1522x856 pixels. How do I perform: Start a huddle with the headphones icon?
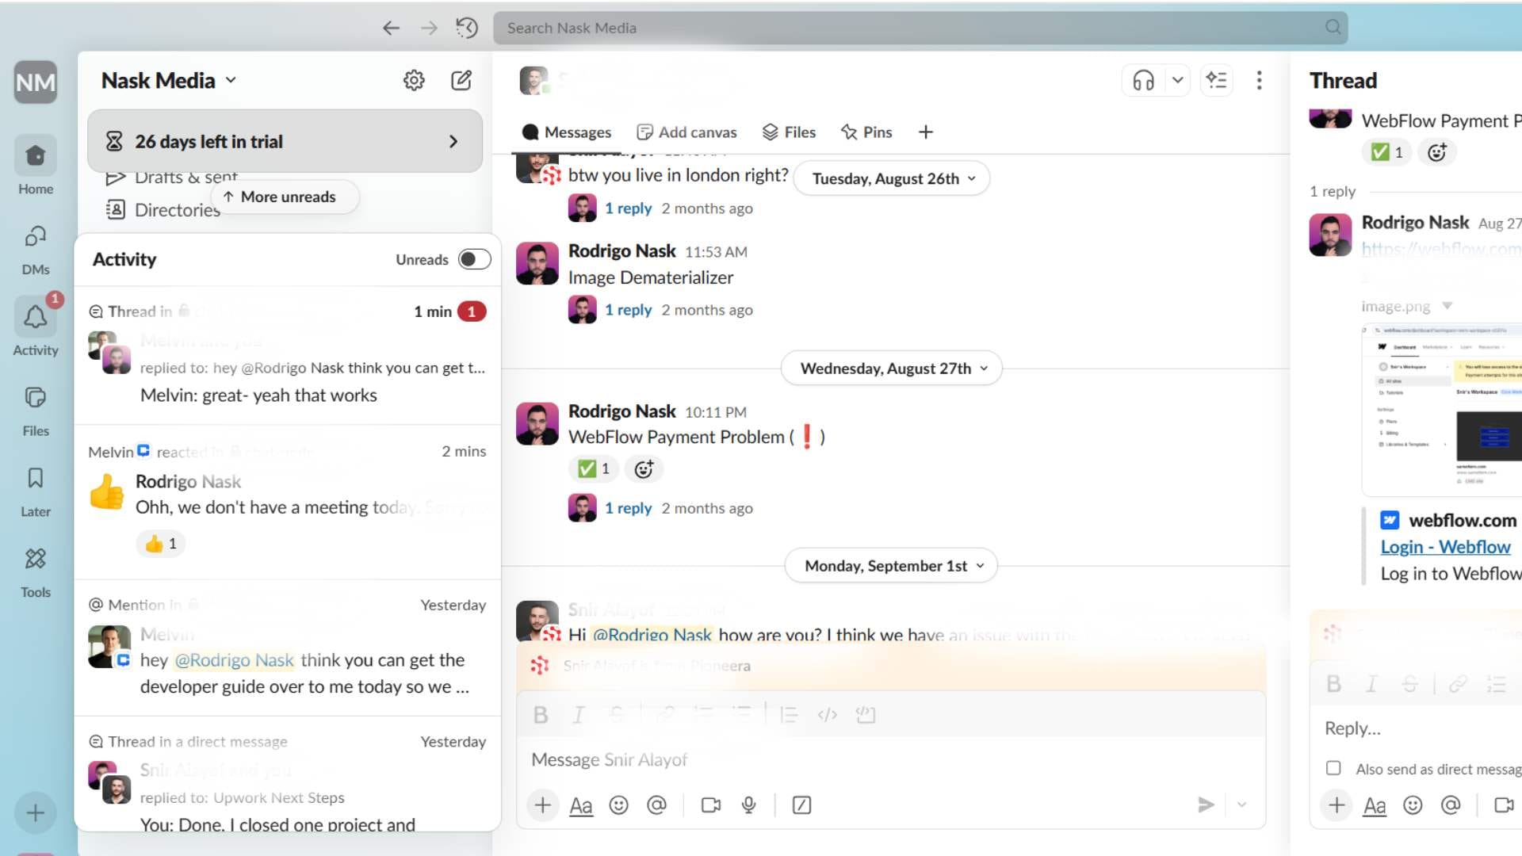[1141, 80]
